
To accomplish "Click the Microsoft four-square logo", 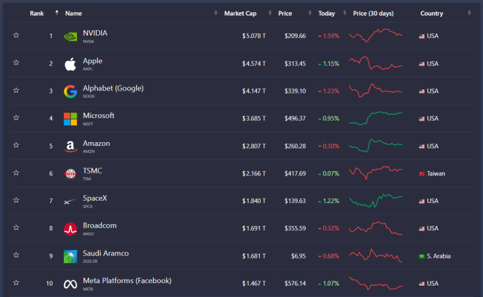I will tap(70, 119).
